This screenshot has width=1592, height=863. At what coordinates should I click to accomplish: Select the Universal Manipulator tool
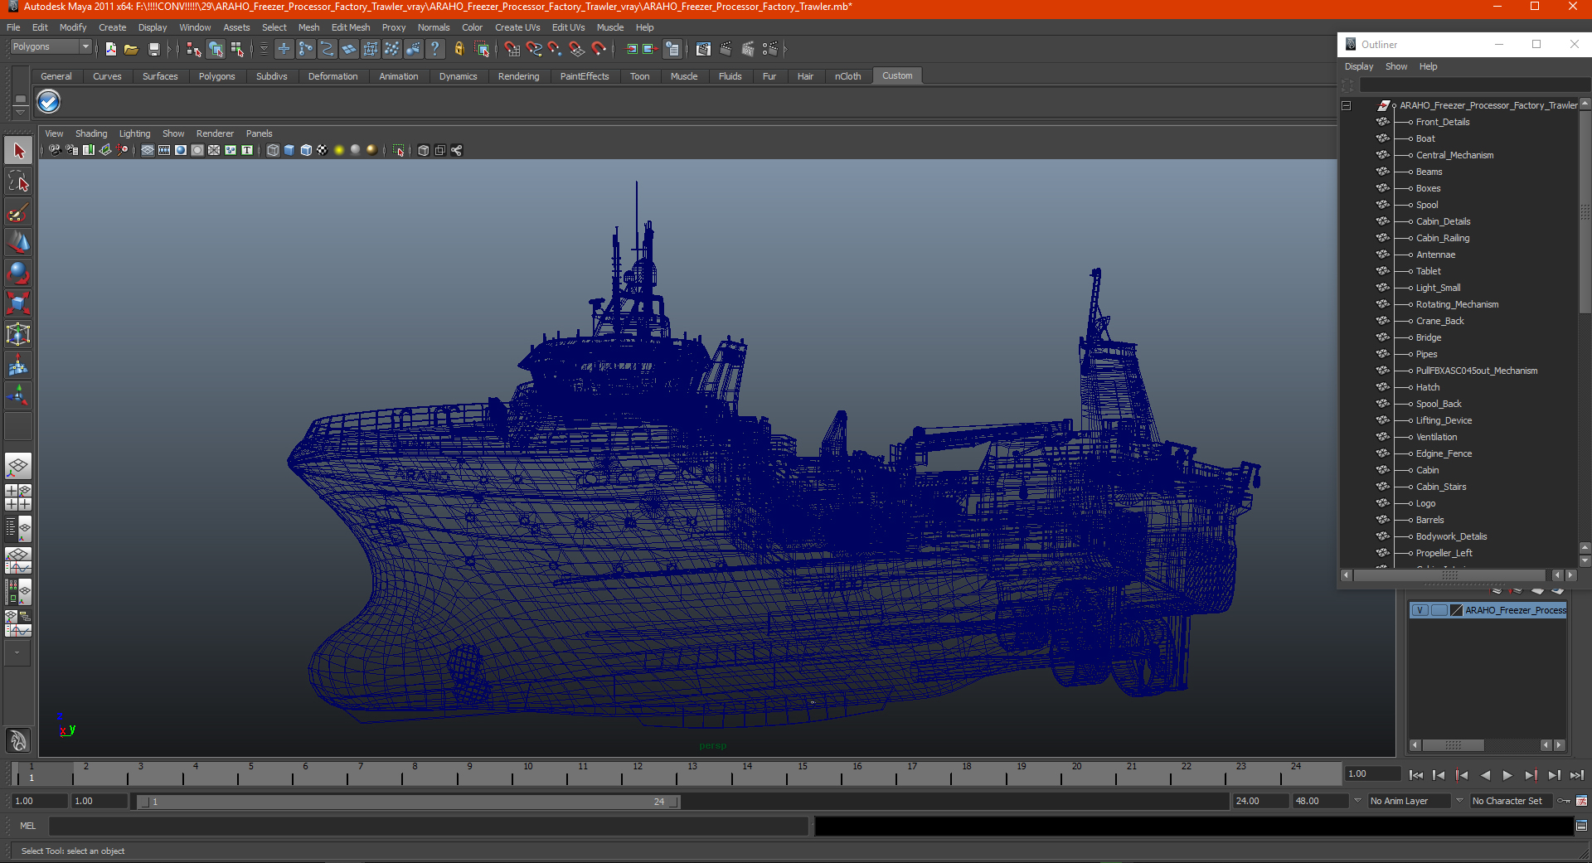click(x=18, y=334)
